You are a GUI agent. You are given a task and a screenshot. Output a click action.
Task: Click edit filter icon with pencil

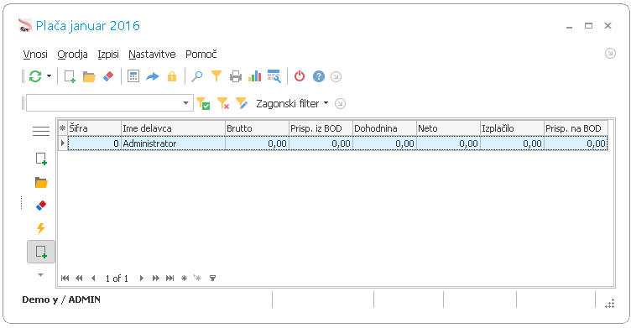tap(242, 103)
